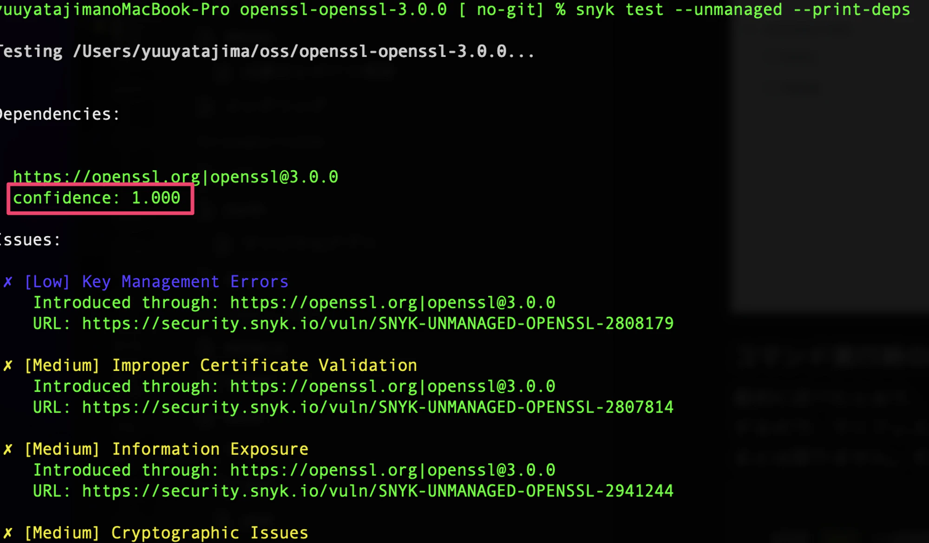Click 'Introduced through' line under Information Exposure

point(294,470)
